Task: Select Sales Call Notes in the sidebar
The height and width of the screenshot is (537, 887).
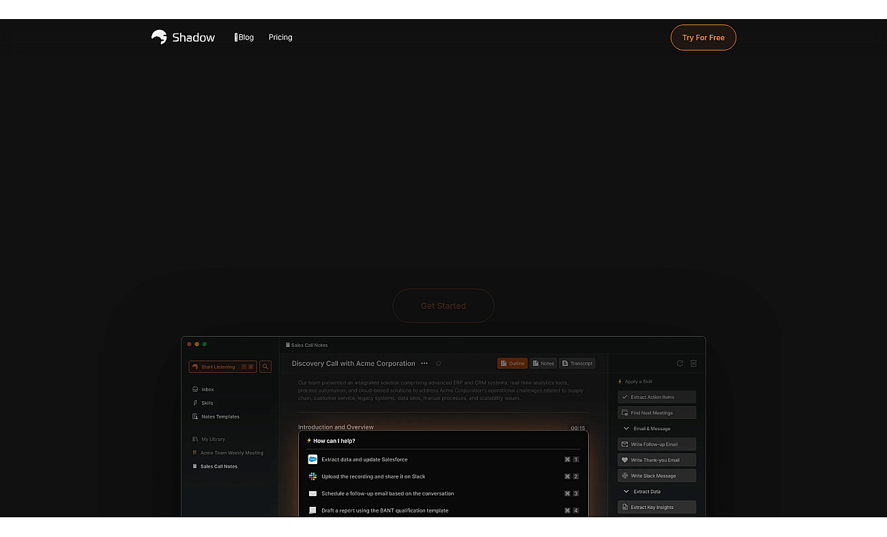Action: [x=215, y=466]
